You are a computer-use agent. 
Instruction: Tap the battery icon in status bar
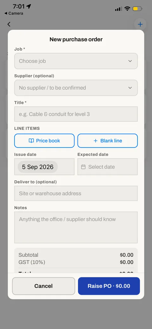pos(137,9)
